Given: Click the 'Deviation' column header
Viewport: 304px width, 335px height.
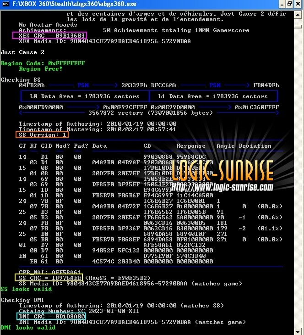Looking at the screenshot, I should (255, 146).
